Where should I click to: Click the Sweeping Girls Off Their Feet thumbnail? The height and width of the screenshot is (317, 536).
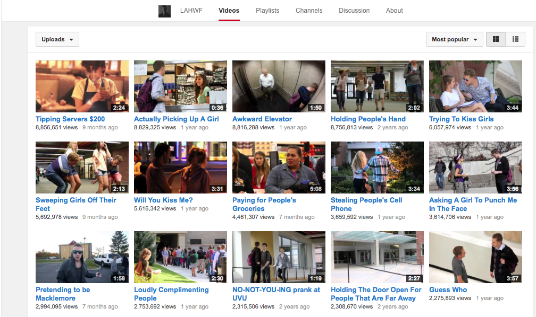click(x=82, y=168)
